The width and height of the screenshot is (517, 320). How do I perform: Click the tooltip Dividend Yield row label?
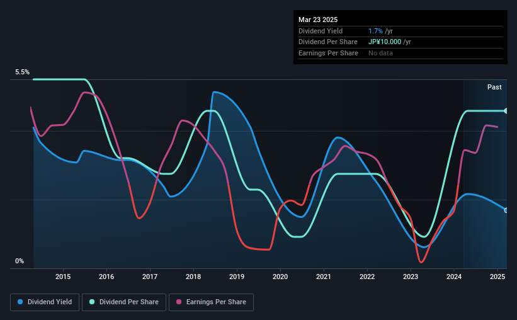pyautogui.click(x=321, y=31)
